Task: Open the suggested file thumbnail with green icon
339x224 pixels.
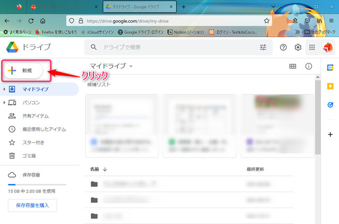Action: 200,126
